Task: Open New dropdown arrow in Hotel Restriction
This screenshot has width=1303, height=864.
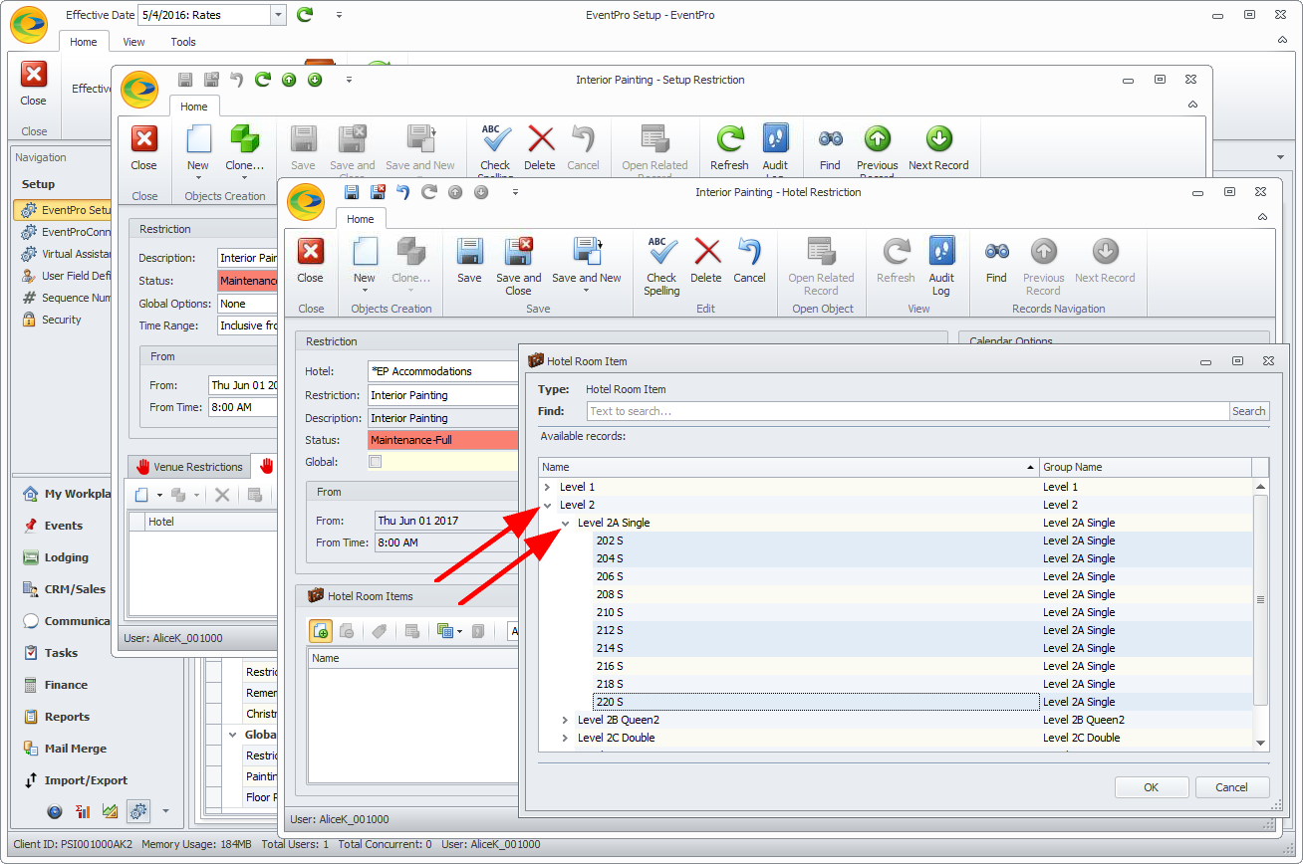Action: 365,291
